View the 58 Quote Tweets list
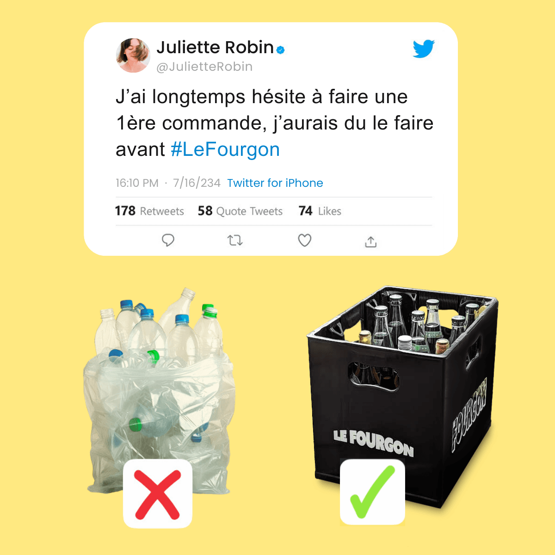 (240, 211)
